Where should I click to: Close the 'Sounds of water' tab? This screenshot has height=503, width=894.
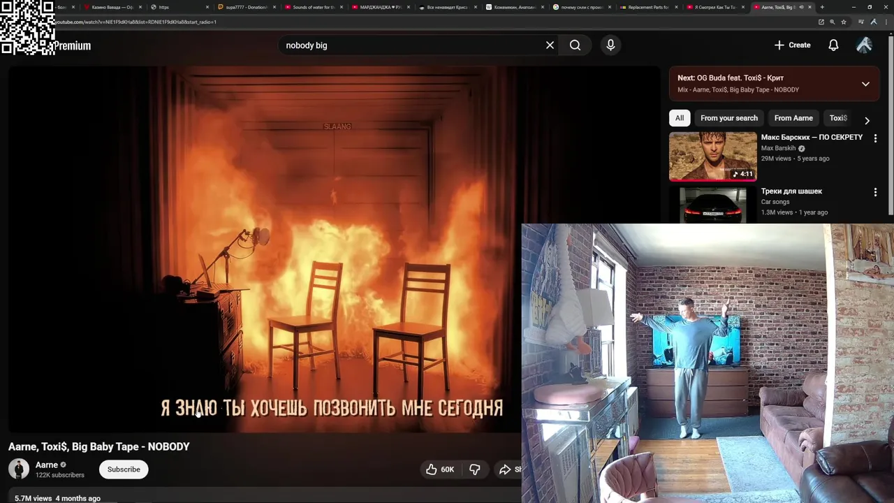tap(342, 7)
